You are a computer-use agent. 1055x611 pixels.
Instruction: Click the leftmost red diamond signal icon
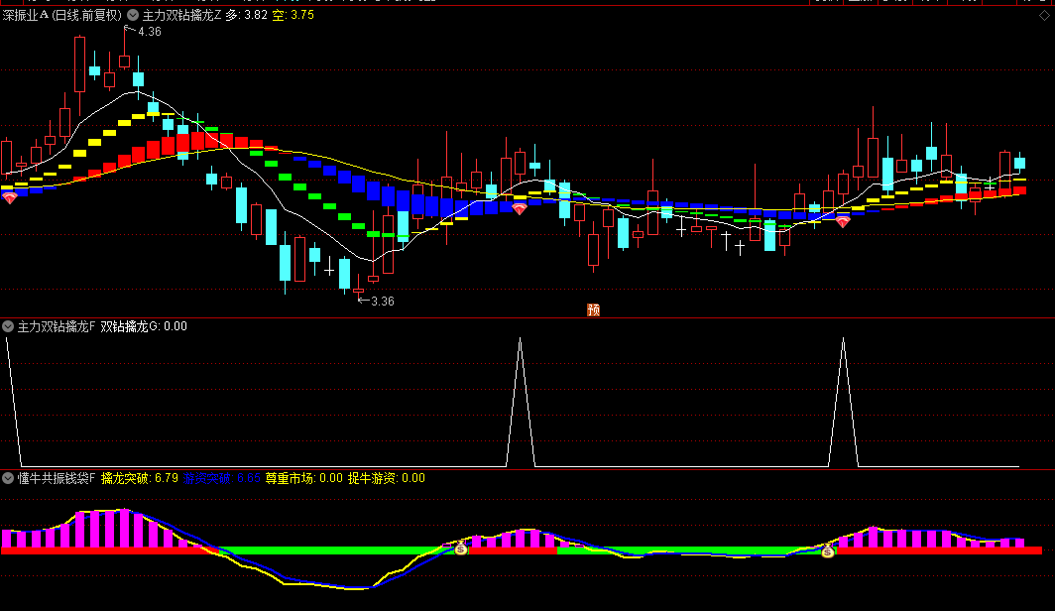[x=10, y=199]
